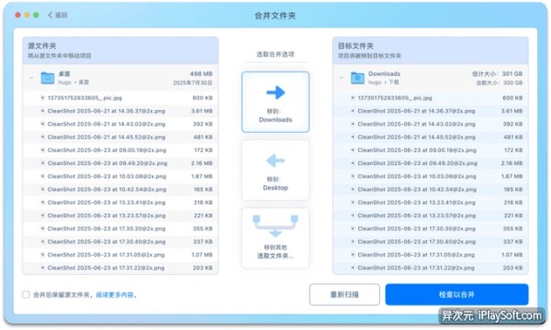Enable the keep source folder after merge checkbox
The image size is (551, 330).
click(26, 294)
